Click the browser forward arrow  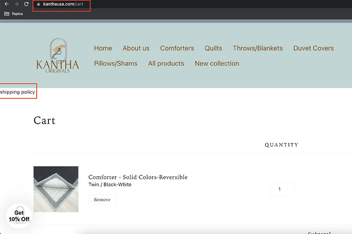tap(16, 4)
